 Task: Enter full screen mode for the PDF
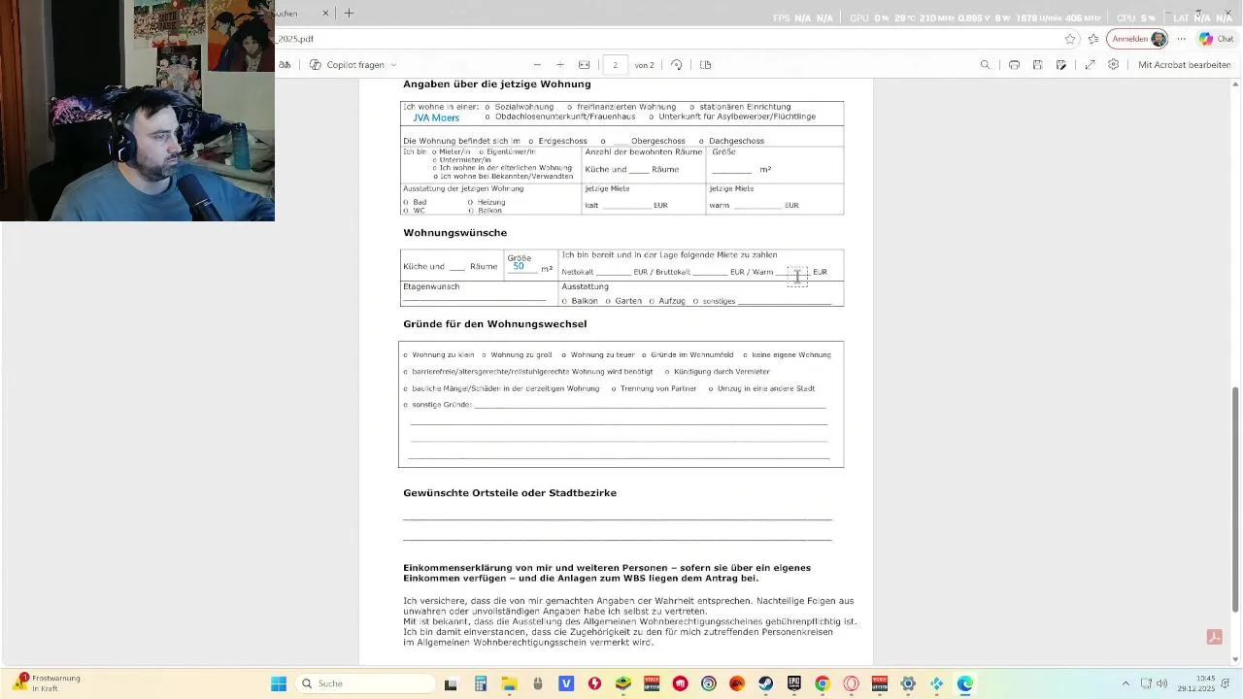(x=1090, y=65)
